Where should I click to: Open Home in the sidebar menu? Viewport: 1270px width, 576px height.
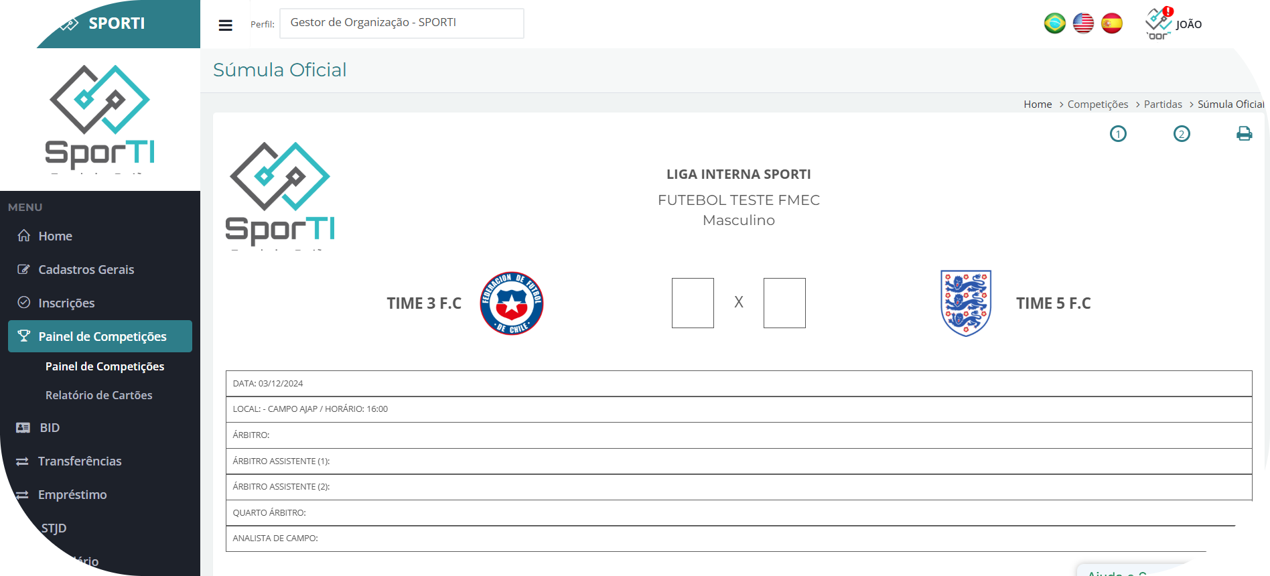point(55,236)
